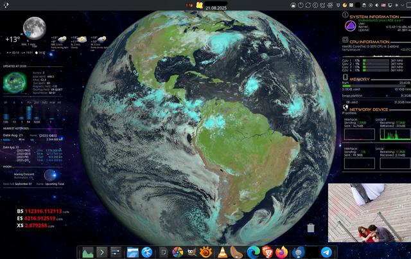The height and width of the screenshot is (259, 411).
Task: Open system monitor graph icon in dock
Action: [x=88, y=253]
